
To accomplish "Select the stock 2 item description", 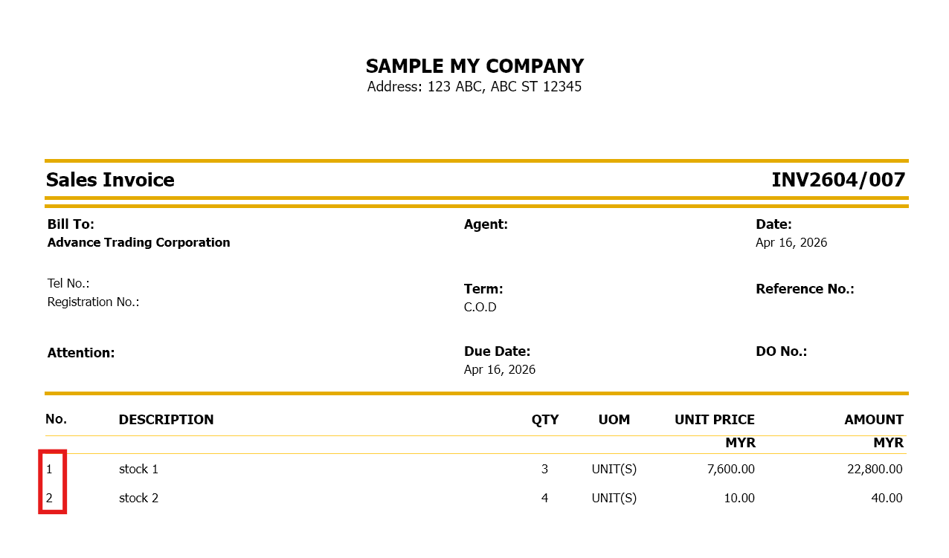I will coord(138,498).
